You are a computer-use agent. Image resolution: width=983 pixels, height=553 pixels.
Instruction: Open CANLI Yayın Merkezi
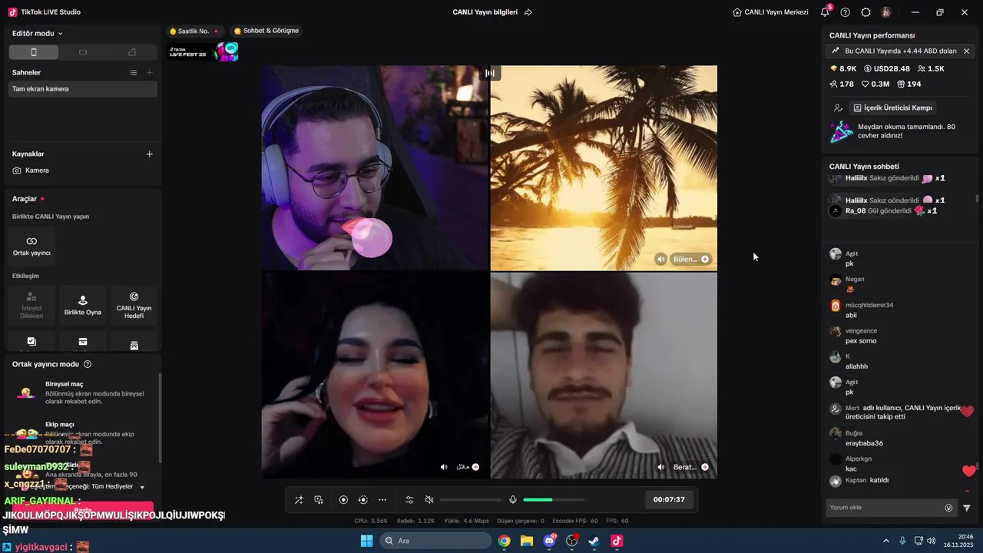point(770,12)
